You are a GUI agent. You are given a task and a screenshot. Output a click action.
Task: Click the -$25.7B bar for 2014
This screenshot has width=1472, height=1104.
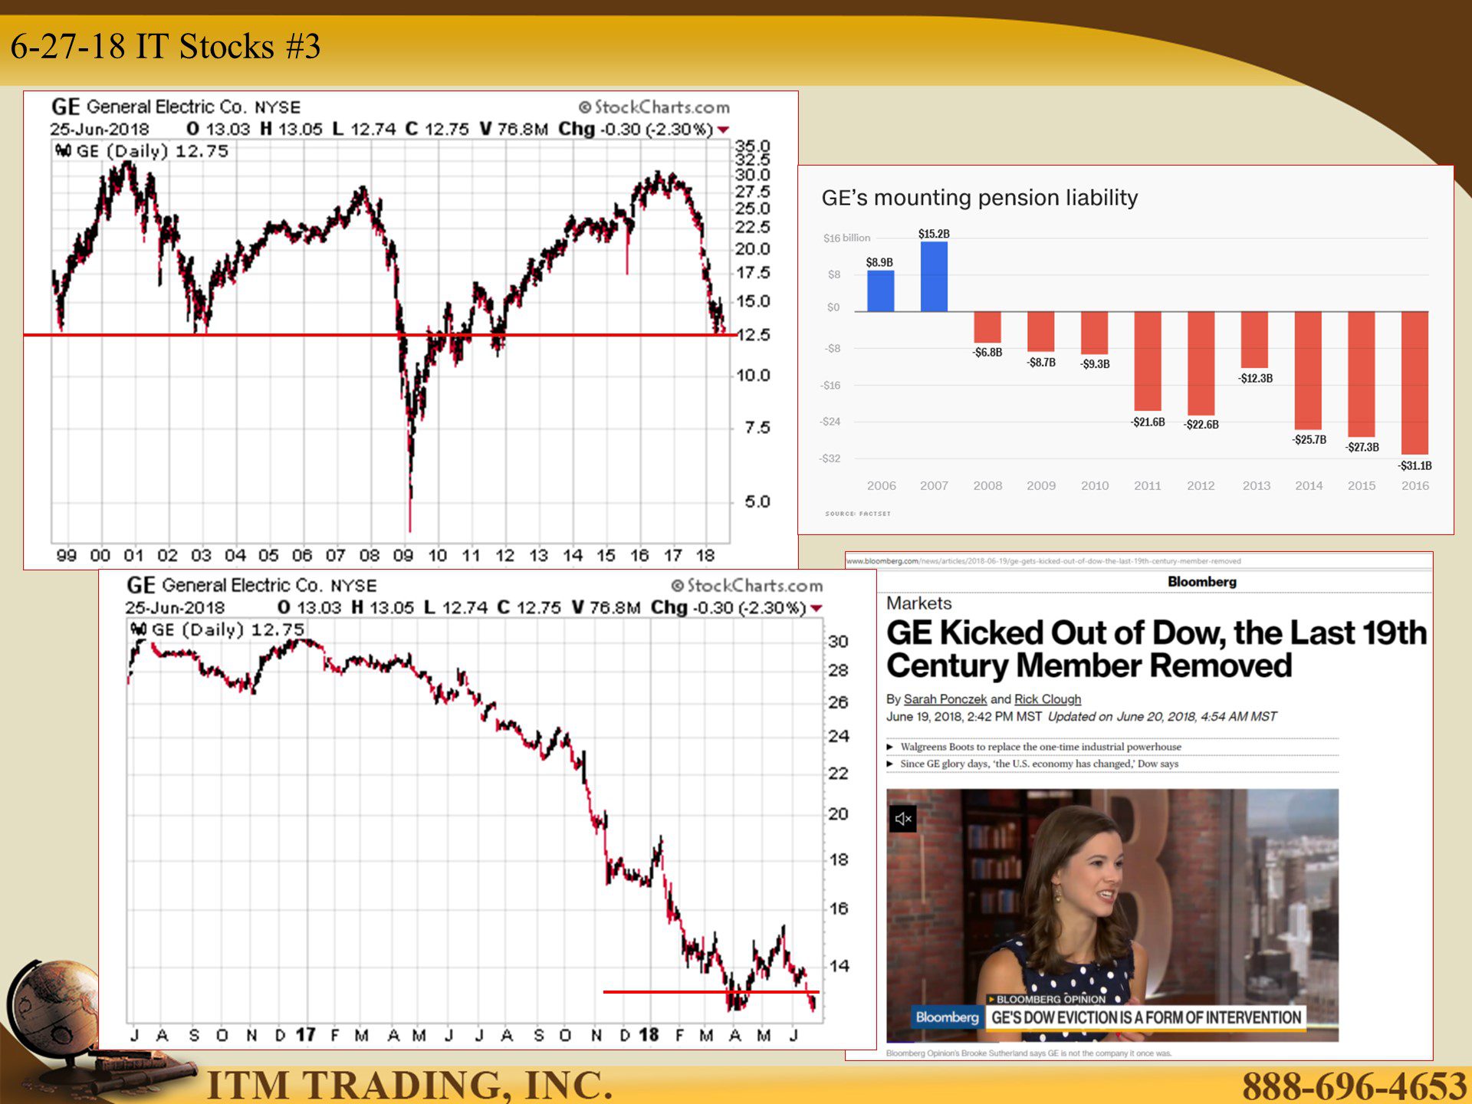point(1308,371)
